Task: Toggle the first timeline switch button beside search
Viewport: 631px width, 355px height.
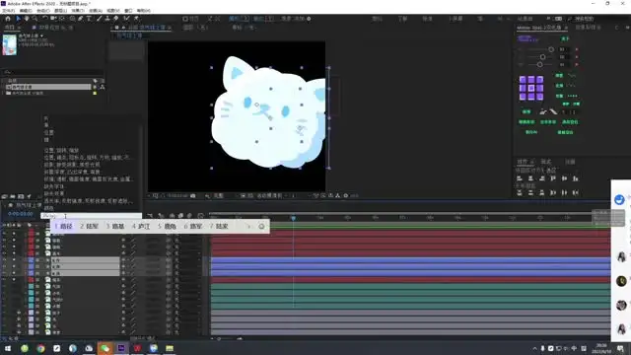Action: pyautogui.click(x=150, y=216)
